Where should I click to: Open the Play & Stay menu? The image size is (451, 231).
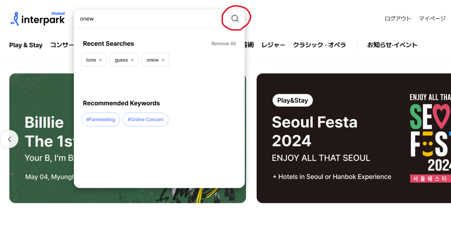coord(26,45)
